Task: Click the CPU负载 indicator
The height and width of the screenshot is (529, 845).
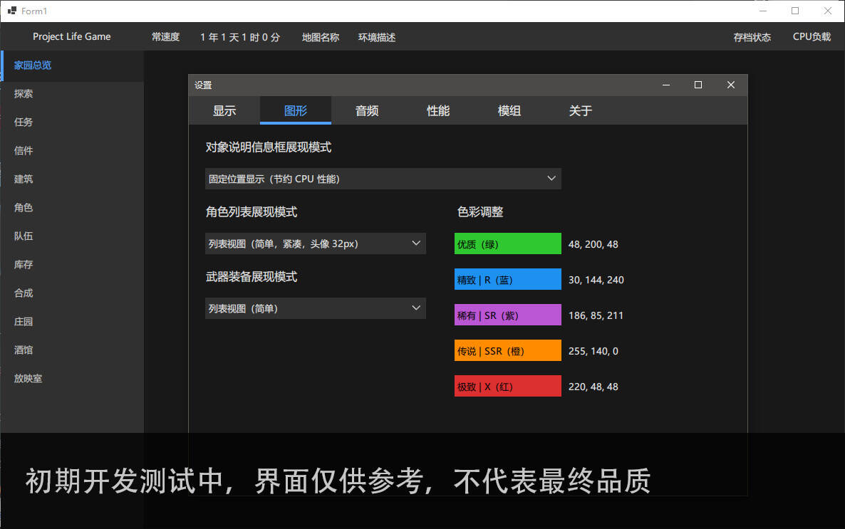Action: click(x=812, y=36)
